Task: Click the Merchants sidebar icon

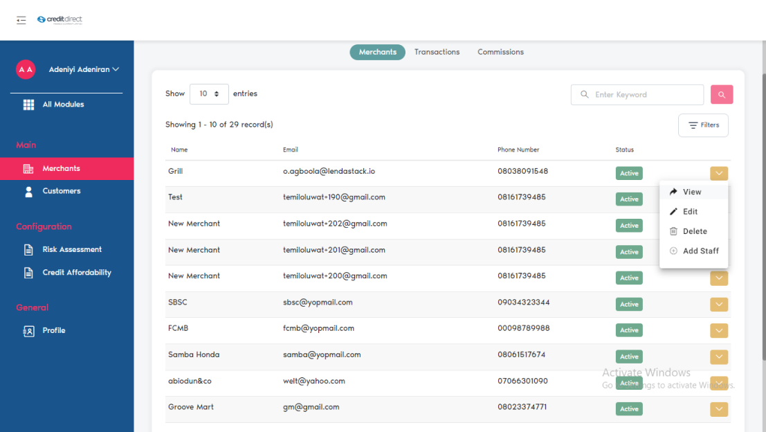Action: point(28,168)
